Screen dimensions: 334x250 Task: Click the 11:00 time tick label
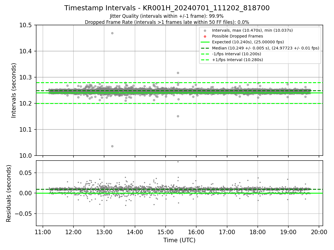43,232
